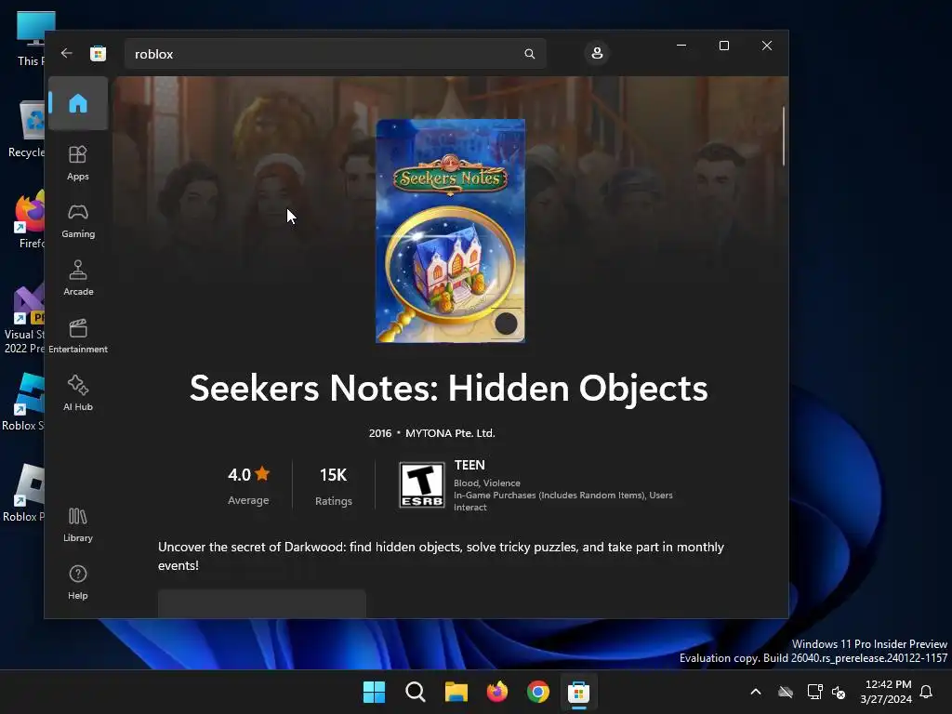Click the Visual Studio 2022 desktop shortcut
This screenshot has height=714, width=952.
[24, 319]
